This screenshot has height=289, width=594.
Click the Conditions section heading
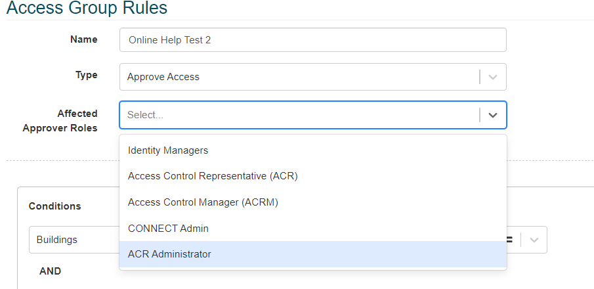point(55,206)
